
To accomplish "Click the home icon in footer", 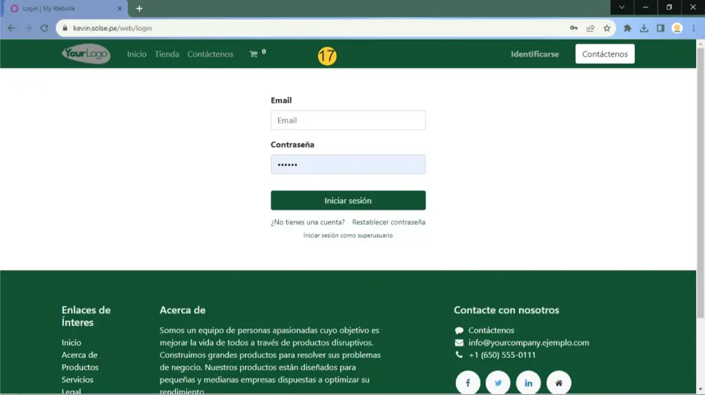I will click(x=558, y=383).
